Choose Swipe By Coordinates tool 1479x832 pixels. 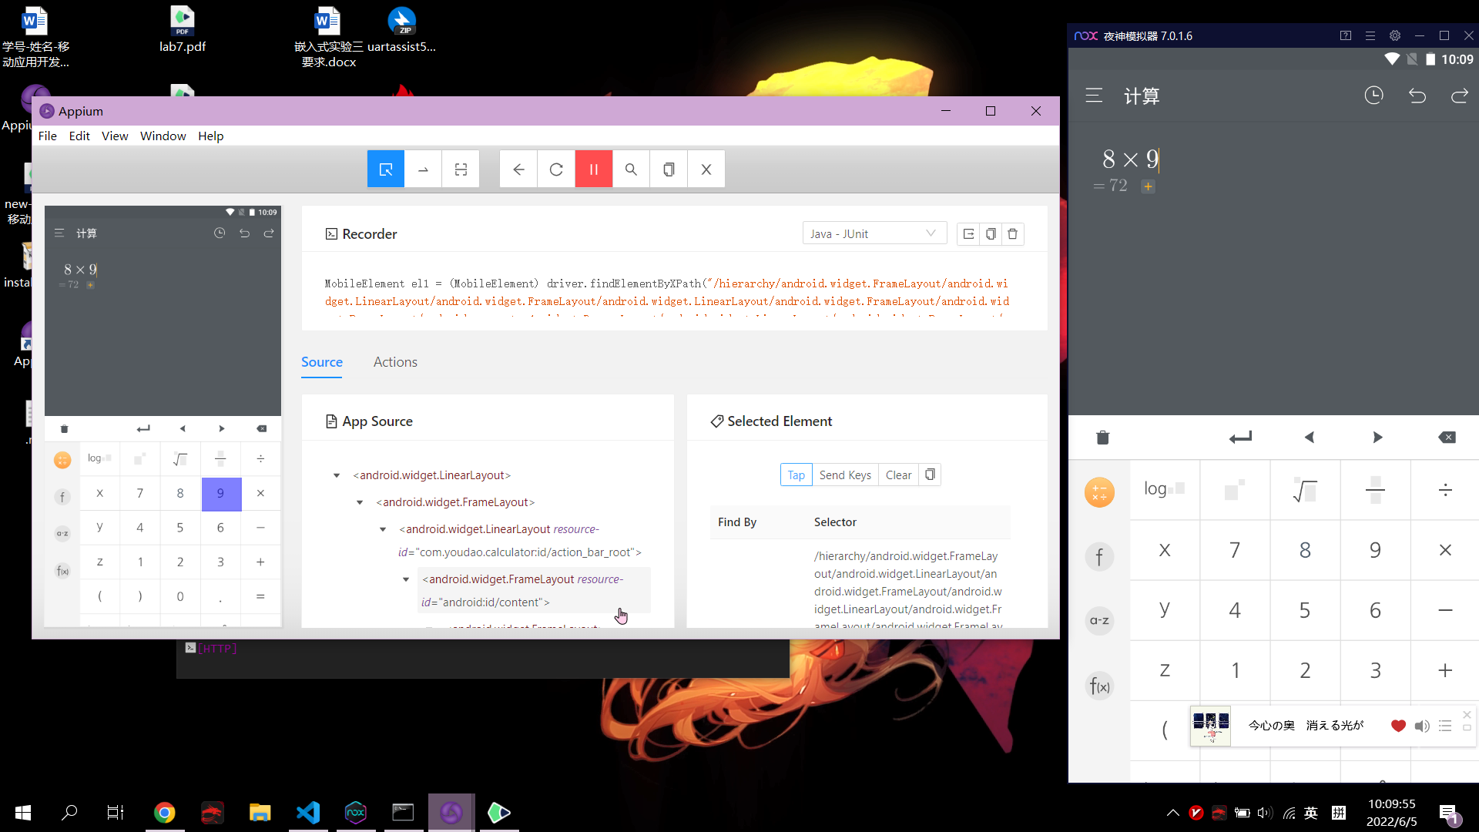(423, 169)
